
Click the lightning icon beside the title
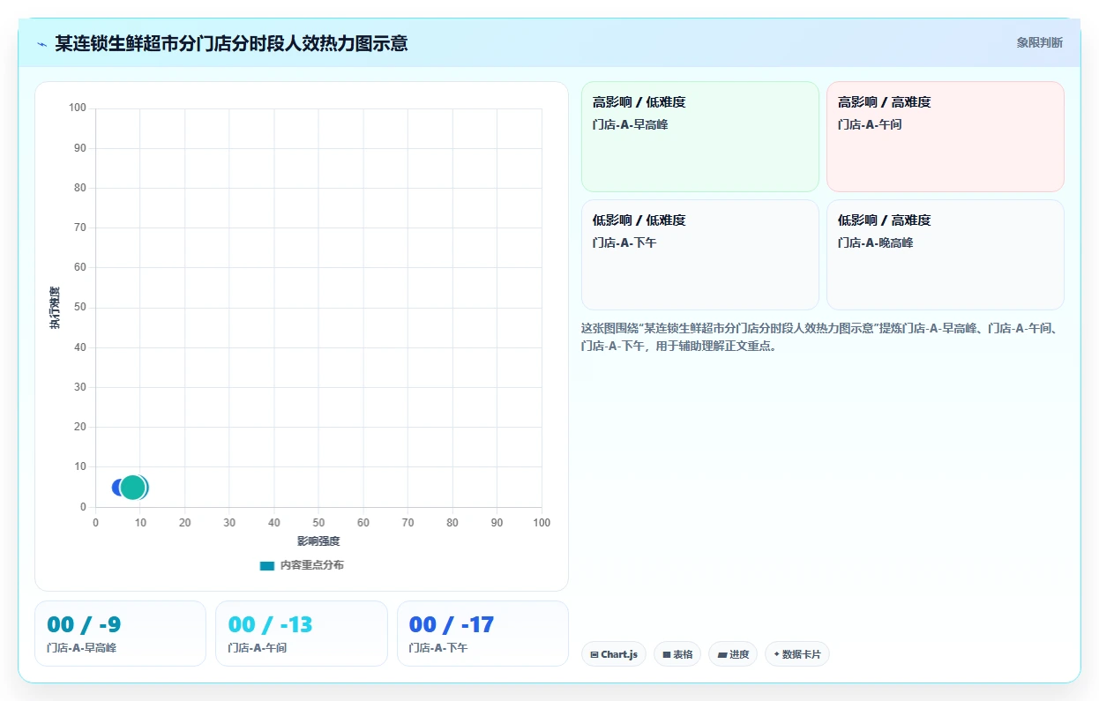pyautogui.click(x=41, y=43)
